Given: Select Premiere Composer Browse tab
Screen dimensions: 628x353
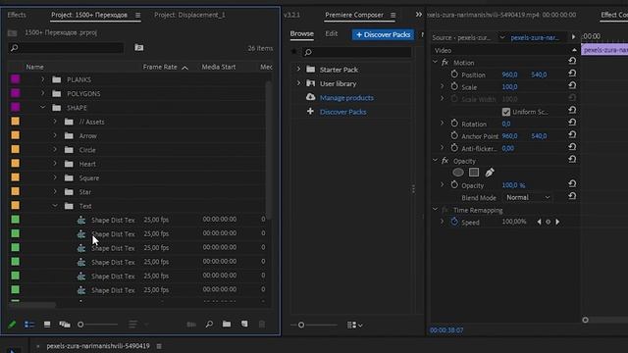Looking at the screenshot, I should point(302,33).
